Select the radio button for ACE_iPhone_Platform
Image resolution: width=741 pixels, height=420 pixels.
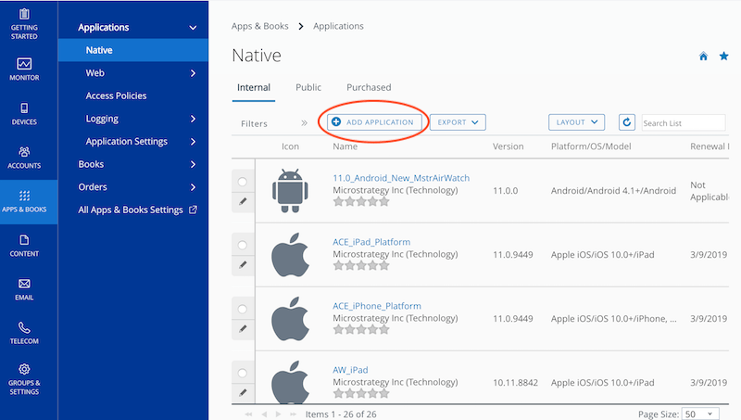pyautogui.click(x=243, y=309)
